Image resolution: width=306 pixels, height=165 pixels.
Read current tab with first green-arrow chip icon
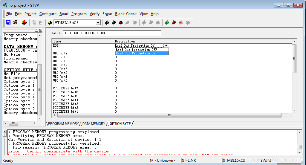pyautogui.click(x=107, y=23)
